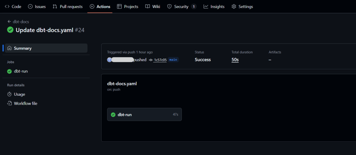
Task: Open repository Settings tab
Action: [x=242, y=7]
